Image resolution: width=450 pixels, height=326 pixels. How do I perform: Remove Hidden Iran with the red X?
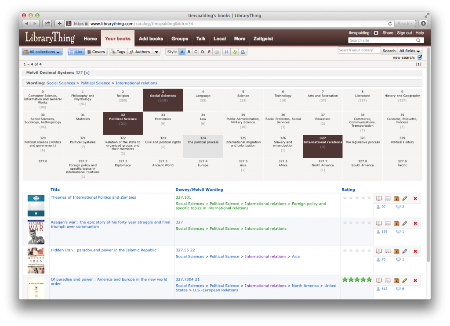click(415, 251)
